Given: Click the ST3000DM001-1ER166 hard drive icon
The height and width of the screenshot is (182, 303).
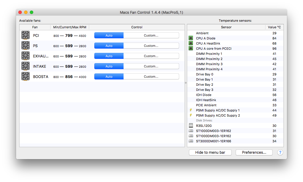Looking at the screenshot, I should tap(191, 141).
